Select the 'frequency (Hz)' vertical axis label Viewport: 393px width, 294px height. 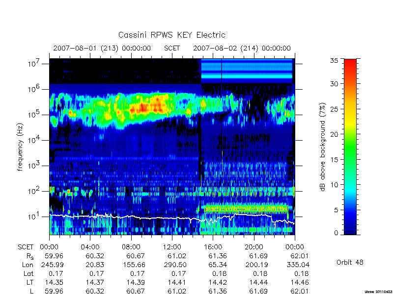pos(20,147)
